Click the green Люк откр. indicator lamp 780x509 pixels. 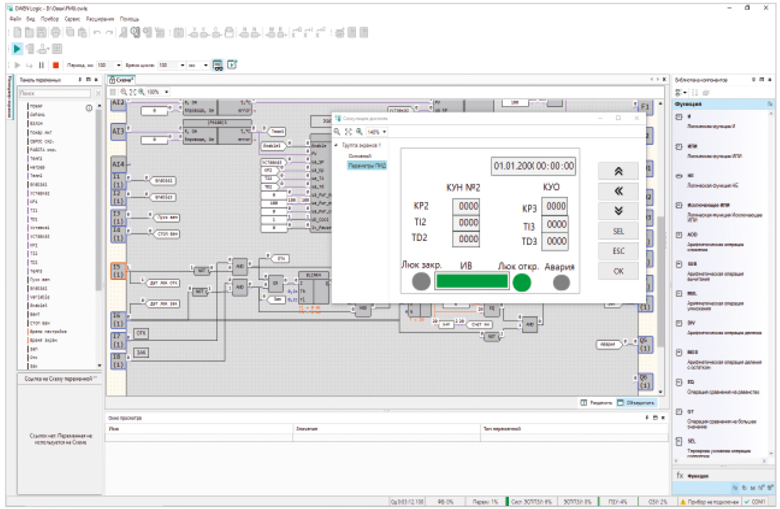tap(521, 282)
